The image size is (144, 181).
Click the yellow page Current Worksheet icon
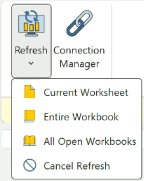coord(30,92)
